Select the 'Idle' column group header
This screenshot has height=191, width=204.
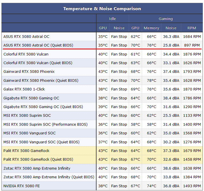coord(112,19)
